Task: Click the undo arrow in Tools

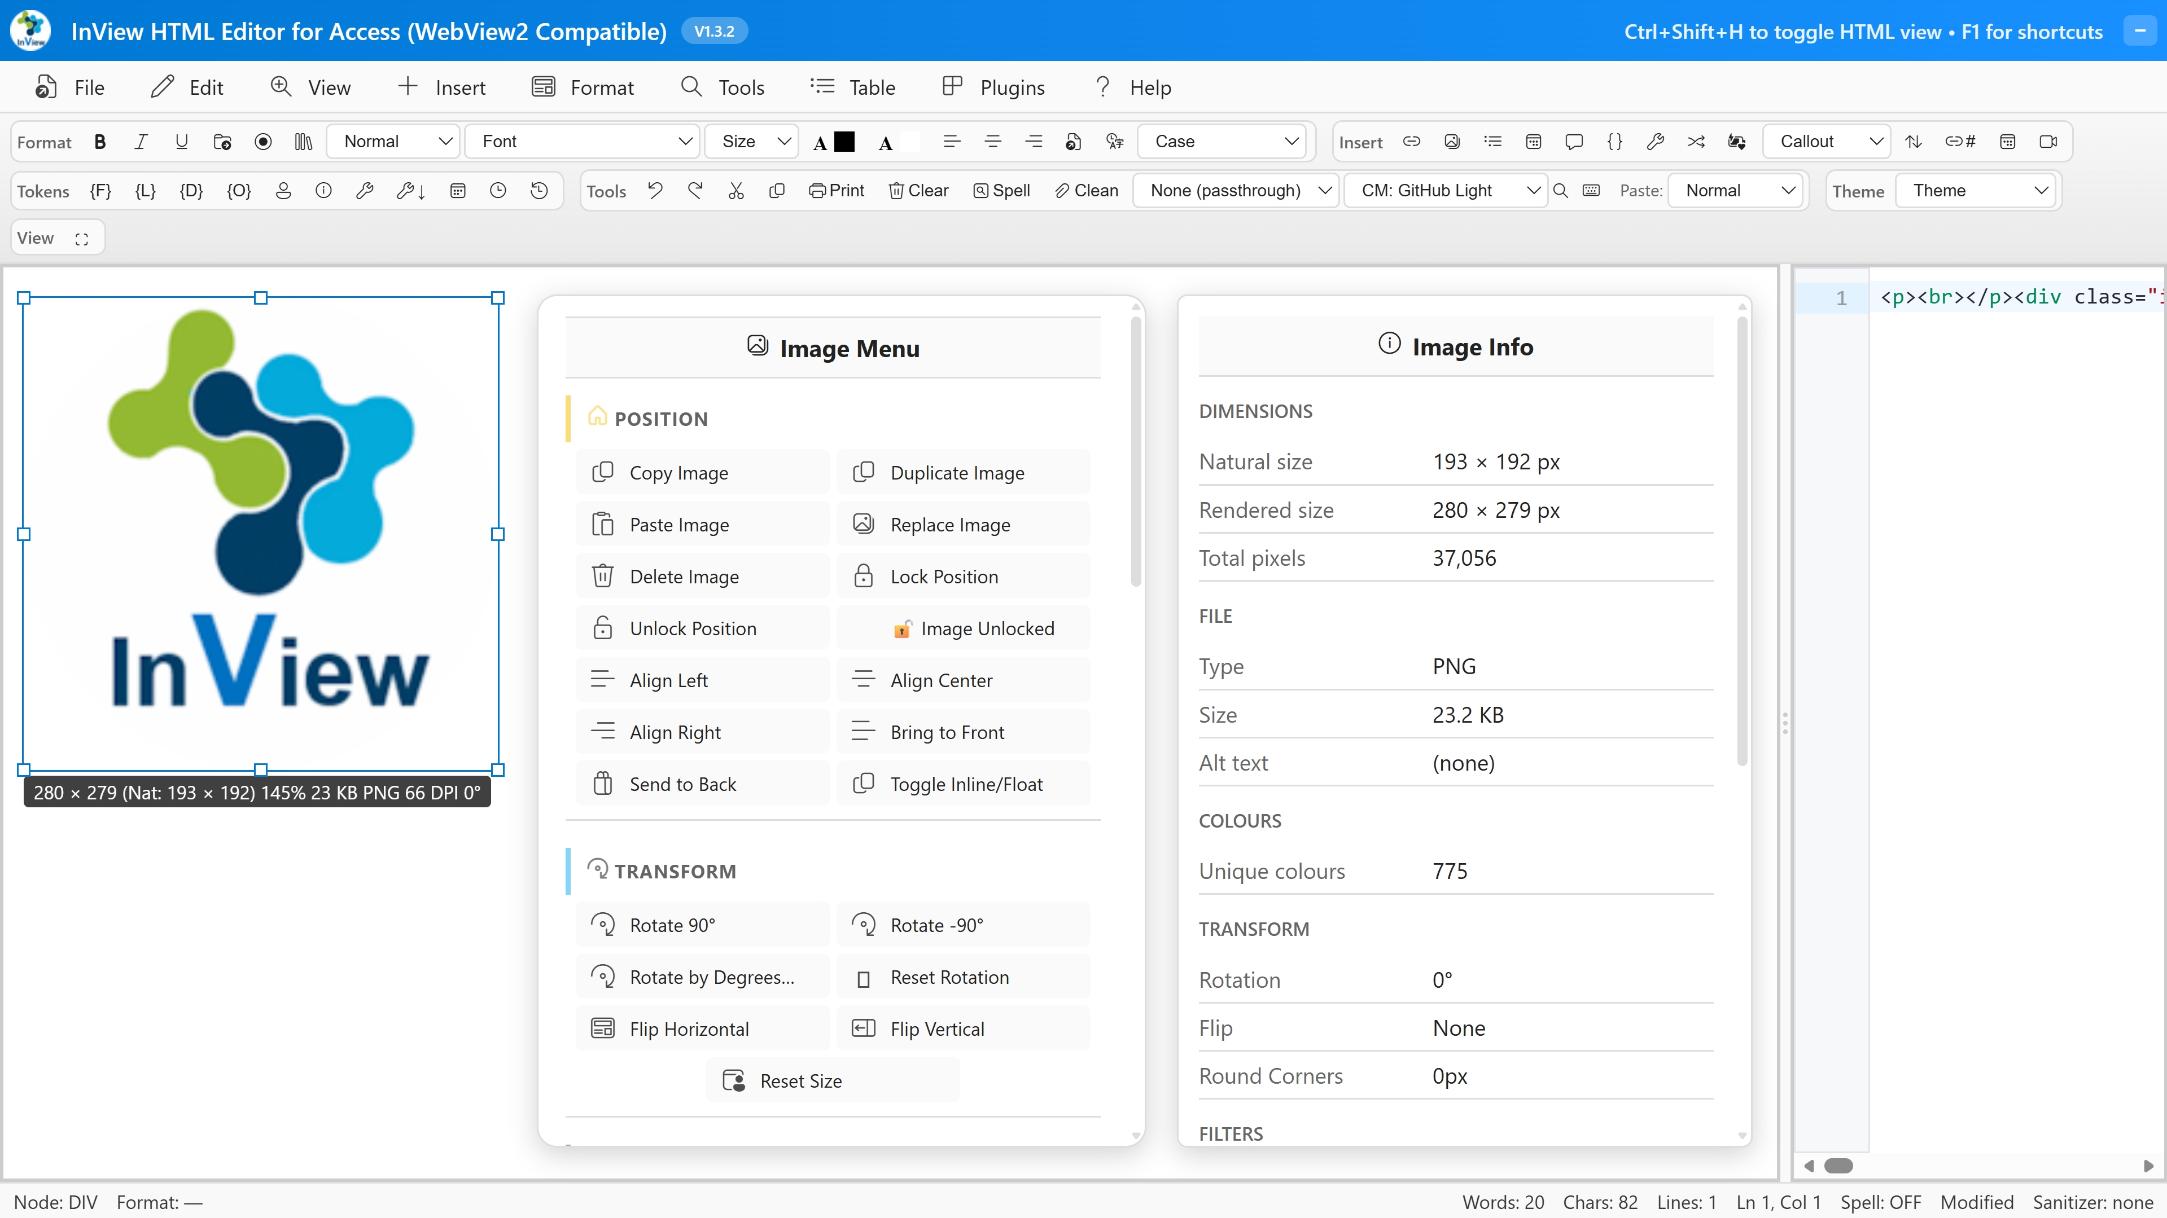Action: (655, 191)
